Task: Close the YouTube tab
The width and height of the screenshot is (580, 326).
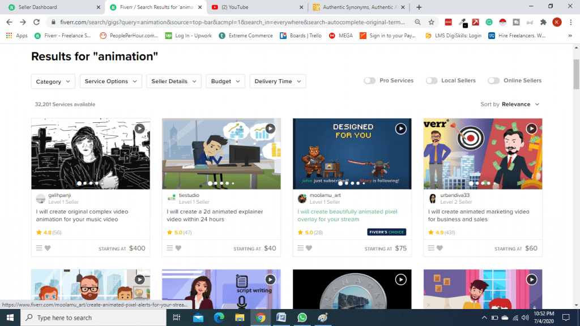Action: pos(301,7)
